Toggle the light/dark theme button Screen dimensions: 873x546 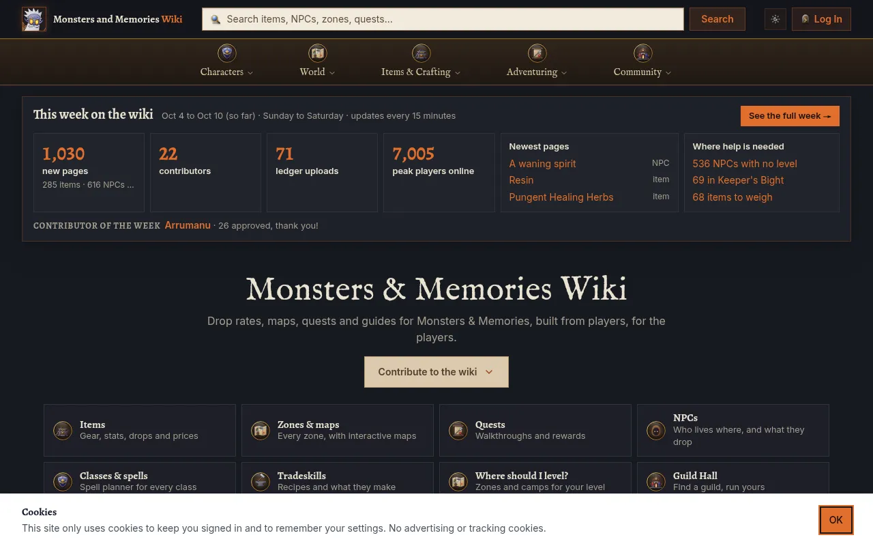775,19
